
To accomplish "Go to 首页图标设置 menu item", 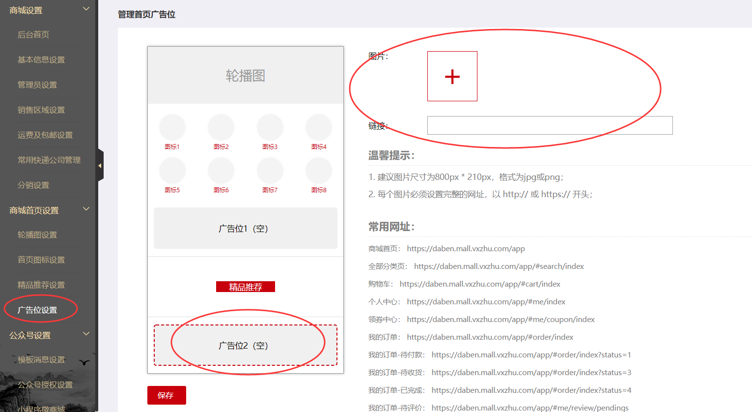I will click(41, 260).
